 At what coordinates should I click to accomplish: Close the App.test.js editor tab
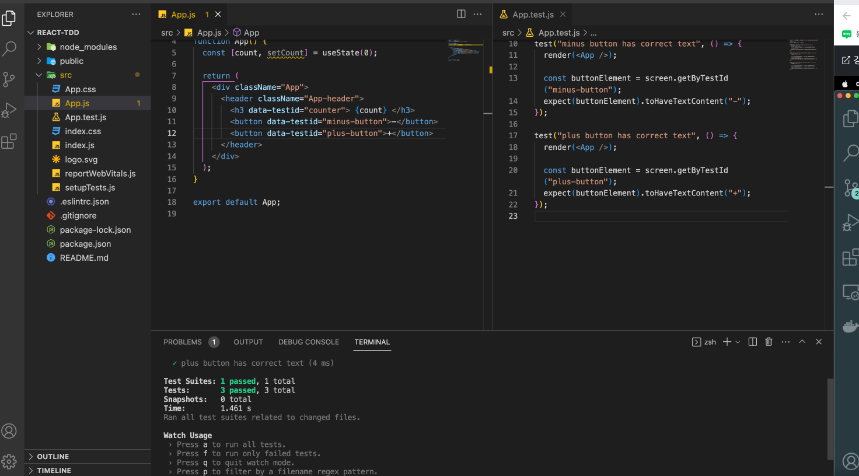(x=563, y=15)
